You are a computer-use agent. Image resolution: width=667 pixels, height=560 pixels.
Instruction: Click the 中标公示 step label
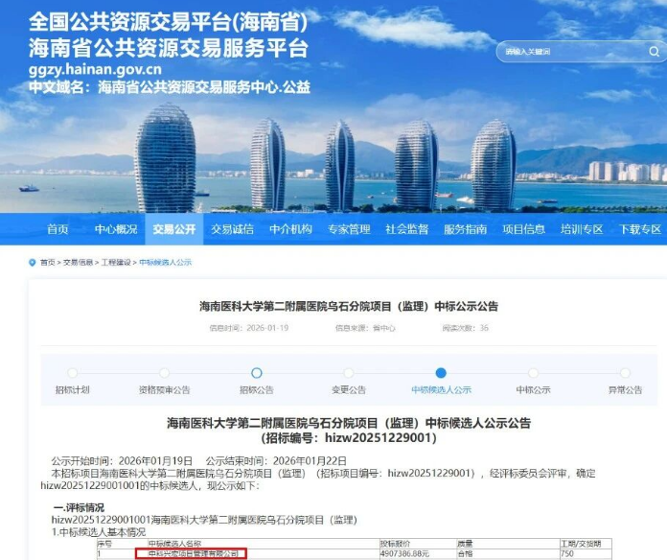click(x=533, y=389)
